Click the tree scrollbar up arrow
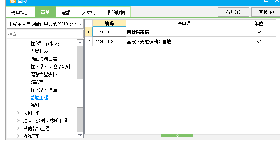The height and width of the screenshot is (142, 280). coord(80,43)
